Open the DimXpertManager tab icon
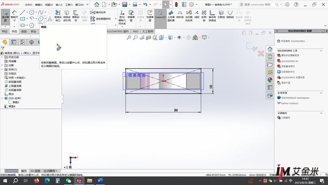Screen dimensions: 328x185 (32, 42)
